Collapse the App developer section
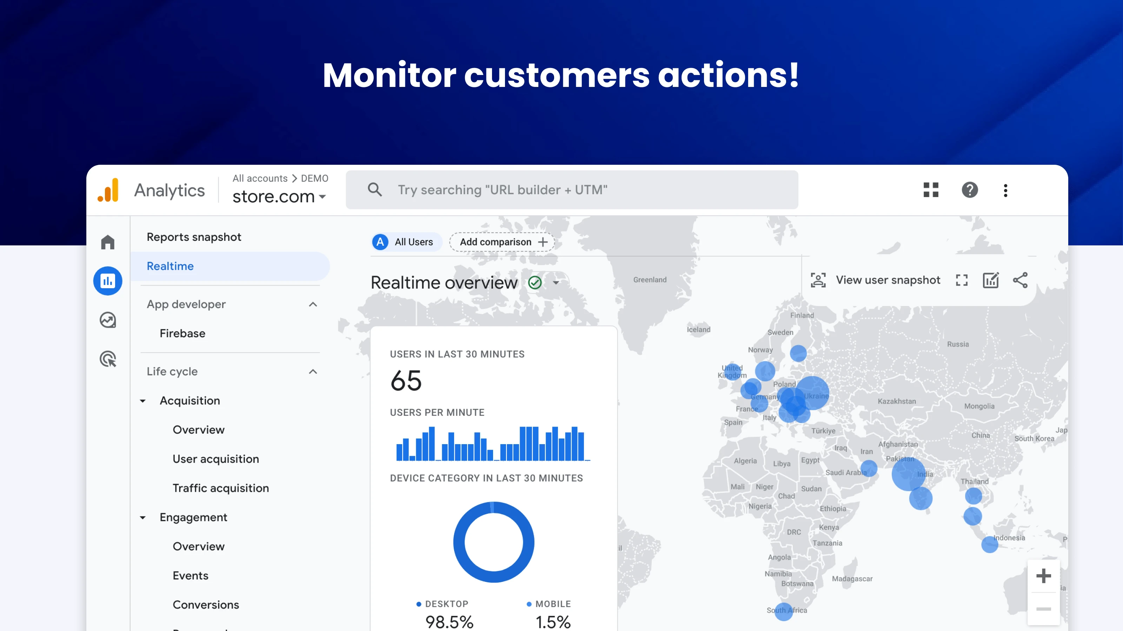The image size is (1123, 631). pyautogui.click(x=313, y=304)
